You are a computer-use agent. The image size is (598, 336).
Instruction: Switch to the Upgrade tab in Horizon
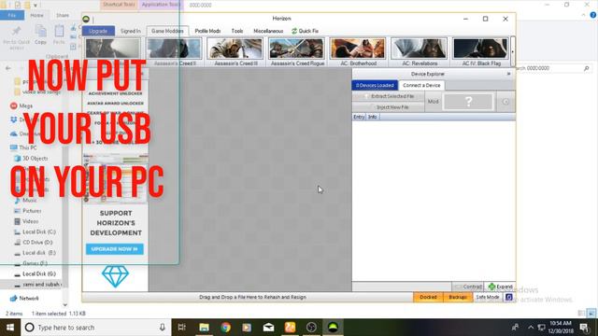[98, 31]
